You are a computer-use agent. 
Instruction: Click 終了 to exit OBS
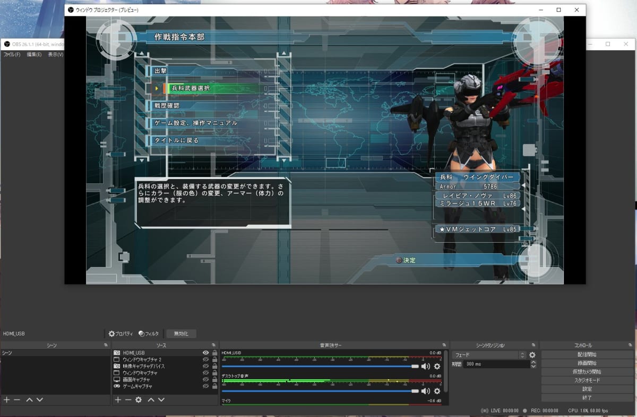point(587,397)
